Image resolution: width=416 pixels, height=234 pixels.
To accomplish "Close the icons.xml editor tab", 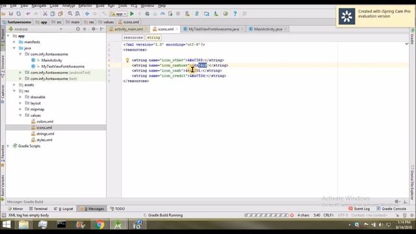I will pos(177,29).
